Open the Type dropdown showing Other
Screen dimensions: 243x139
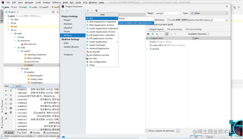pyautogui.click(x=209, y=13)
